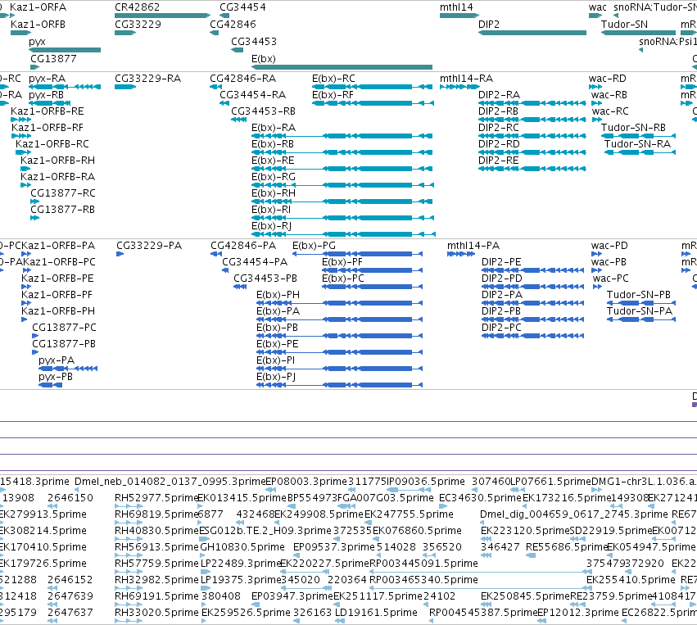Image resolution: width=697 pixels, height=625 pixels.
Task: Open protein E(bx)-PH label
Action: pos(278,295)
